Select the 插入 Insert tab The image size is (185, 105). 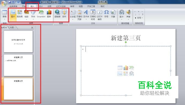pos(32,6)
